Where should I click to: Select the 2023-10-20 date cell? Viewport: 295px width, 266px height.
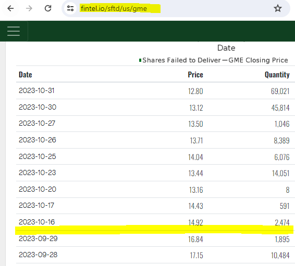tap(38, 189)
